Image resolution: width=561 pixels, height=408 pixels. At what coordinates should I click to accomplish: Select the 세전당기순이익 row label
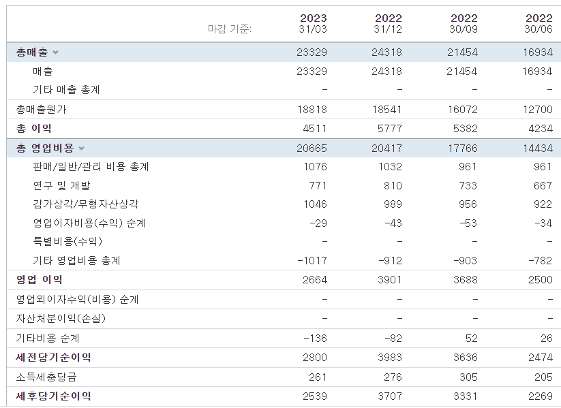(53, 357)
